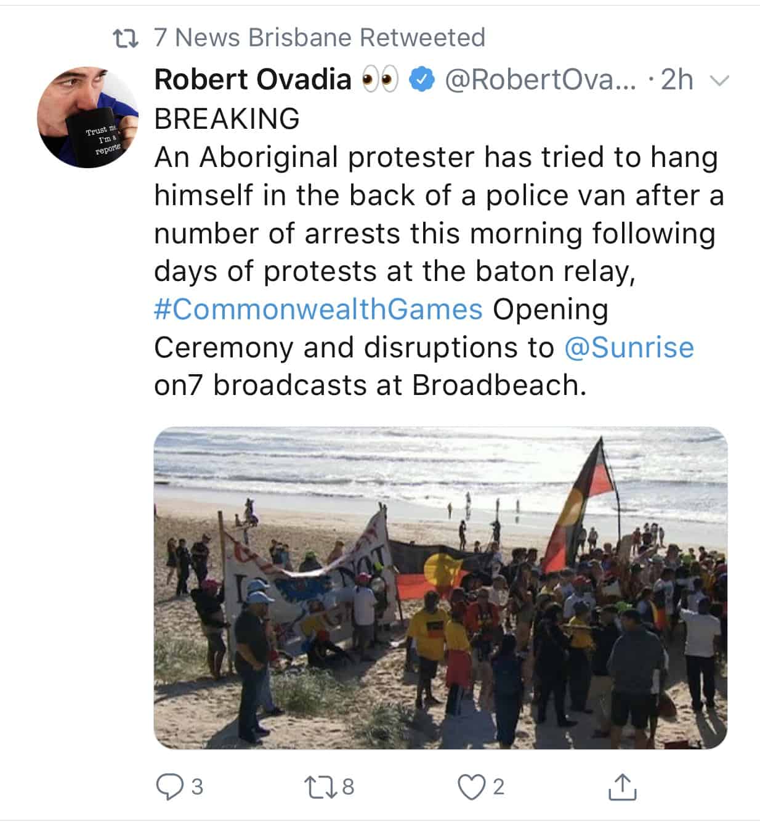The width and height of the screenshot is (760, 827).
Task: Open the #CommonwealthGames hashtag
Action: 318,309
